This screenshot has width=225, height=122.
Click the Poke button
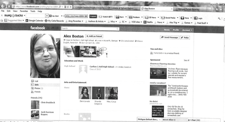(185, 38)
